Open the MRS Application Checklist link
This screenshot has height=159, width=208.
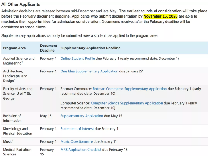click(x=81, y=150)
